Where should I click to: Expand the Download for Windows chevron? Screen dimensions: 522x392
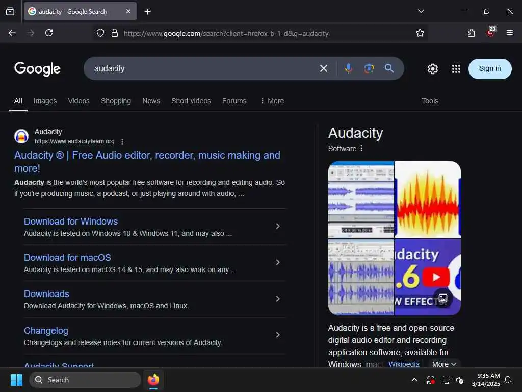click(x=278, y=226)
